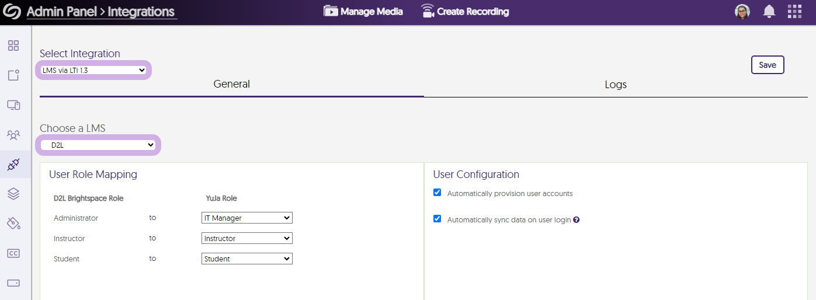Toggle Automatically sync data on user login

pyautogui.click(x=437, y=219)
